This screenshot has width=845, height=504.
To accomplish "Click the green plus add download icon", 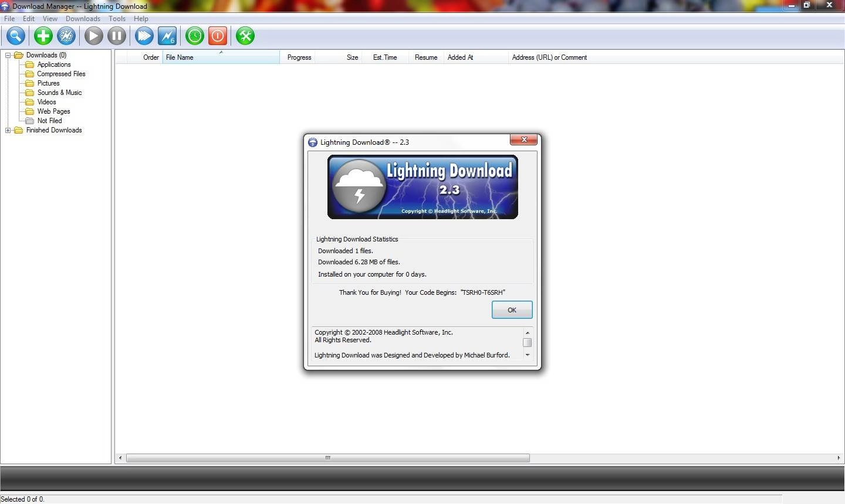I will point(43,36).
